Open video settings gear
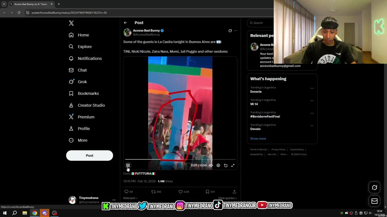This screenshot has height=217, width=387. coord(218,165)
